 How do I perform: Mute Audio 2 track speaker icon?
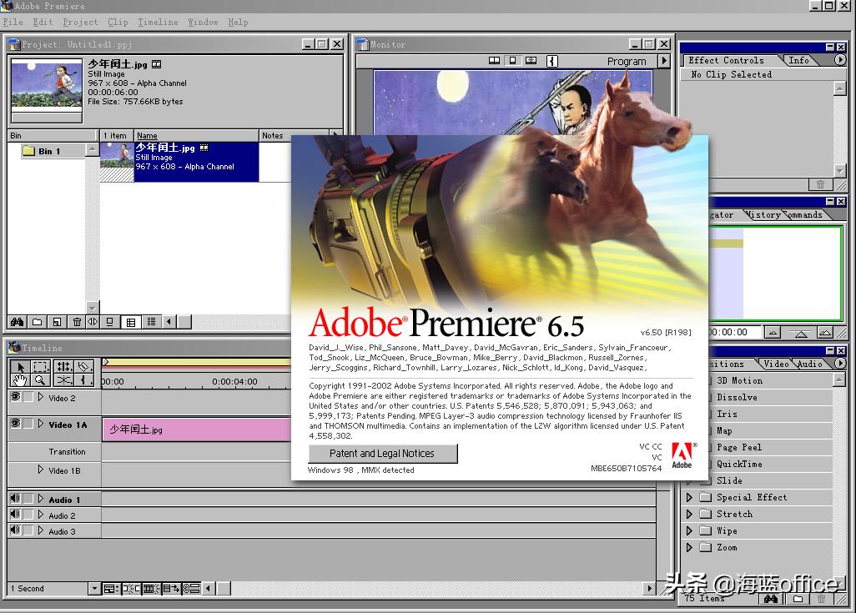(15, 515)
